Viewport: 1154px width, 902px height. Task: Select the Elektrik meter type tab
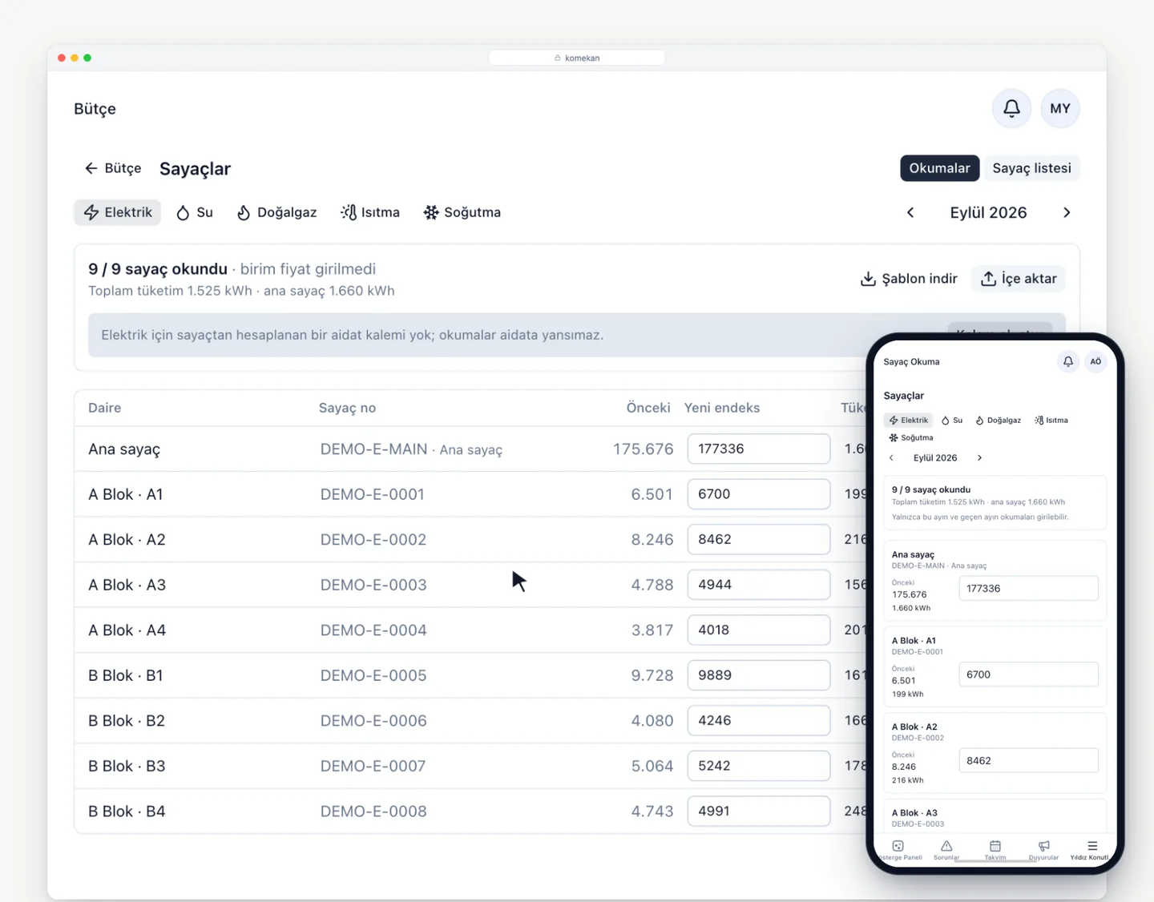click(118, 212)
